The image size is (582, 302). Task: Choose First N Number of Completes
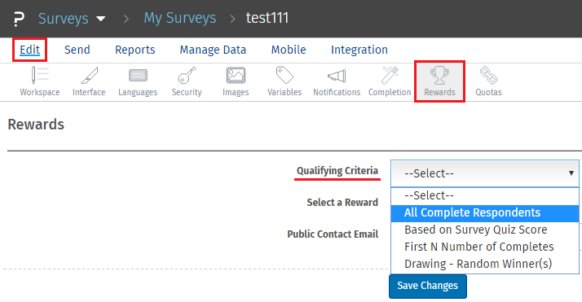(485, 247)
